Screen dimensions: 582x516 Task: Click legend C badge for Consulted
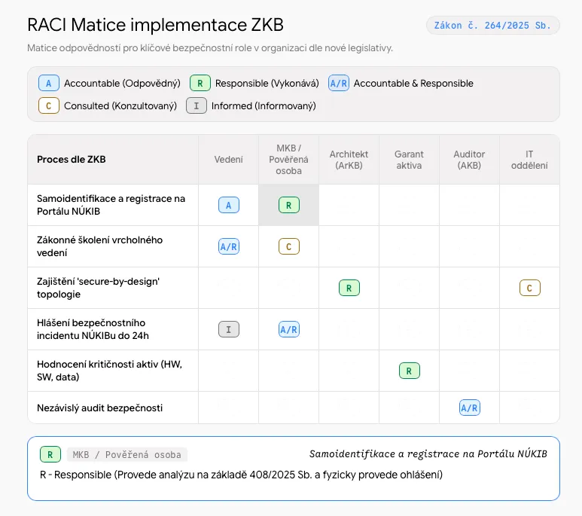[x=49, y=105]
